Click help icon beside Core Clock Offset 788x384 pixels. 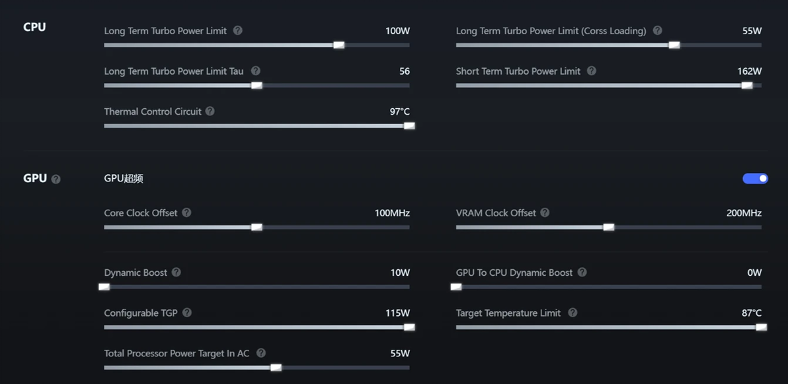pos(187,212)
